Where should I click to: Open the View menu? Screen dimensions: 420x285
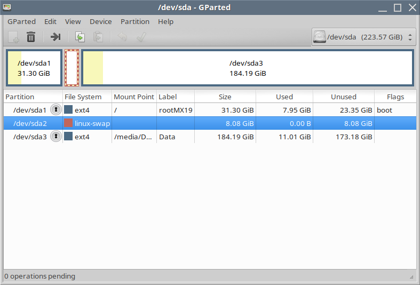pos(73,22)
